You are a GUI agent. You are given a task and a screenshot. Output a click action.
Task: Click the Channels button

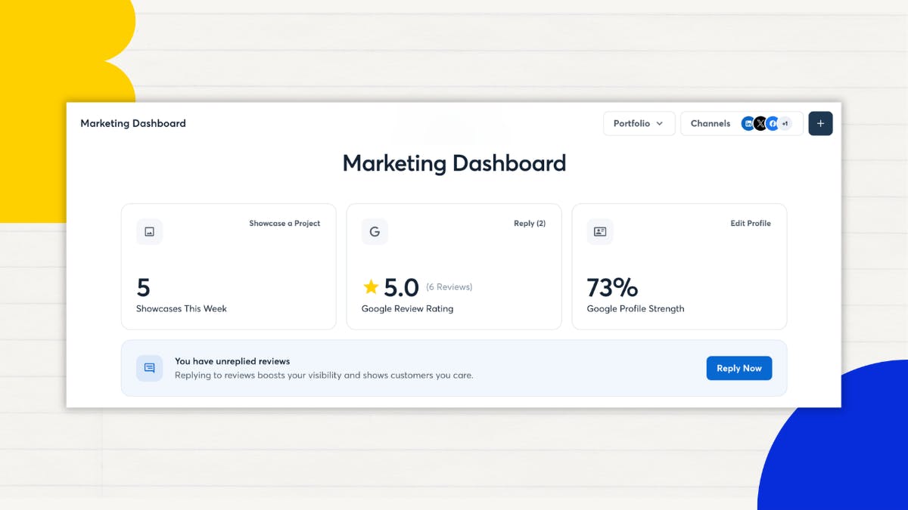pyautogui.click(x=742, y=123)
